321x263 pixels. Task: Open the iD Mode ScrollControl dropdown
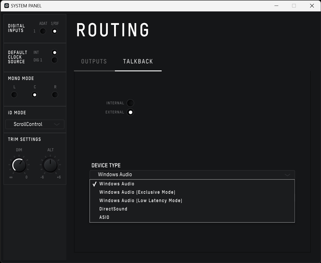[x=35, y=124]
